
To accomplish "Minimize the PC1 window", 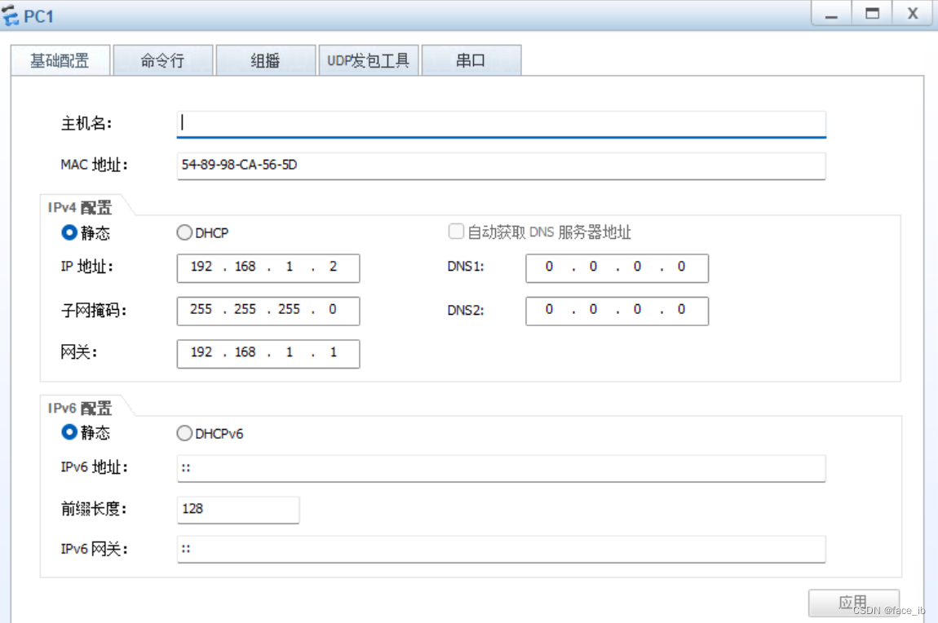I will pos(831,14).
